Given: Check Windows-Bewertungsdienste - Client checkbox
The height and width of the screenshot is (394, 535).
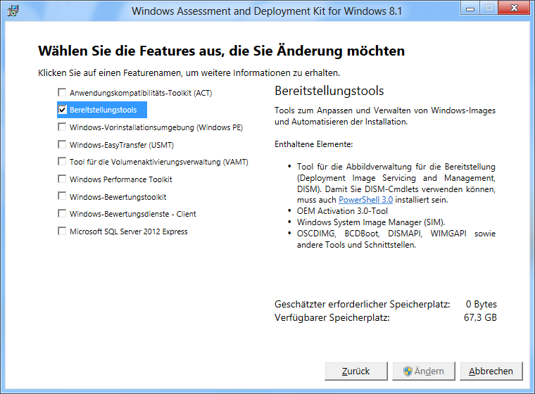Looking at the screenshot, I should point(62,214).
